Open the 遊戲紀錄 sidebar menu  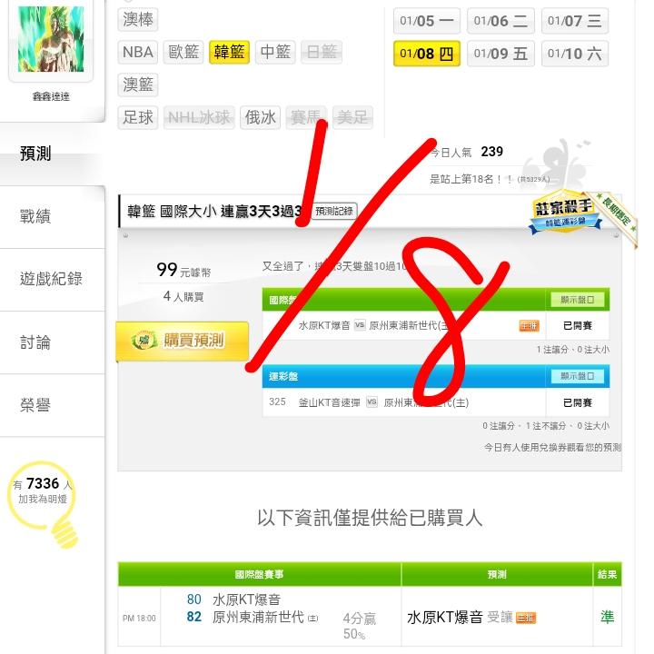pos(52,280)
